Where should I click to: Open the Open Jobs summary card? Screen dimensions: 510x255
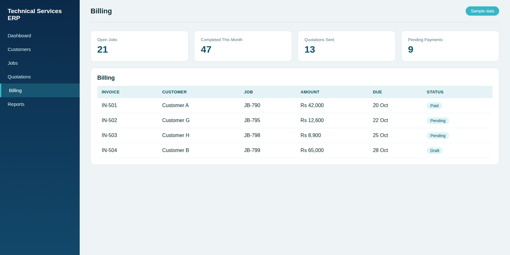pos(139,46)
